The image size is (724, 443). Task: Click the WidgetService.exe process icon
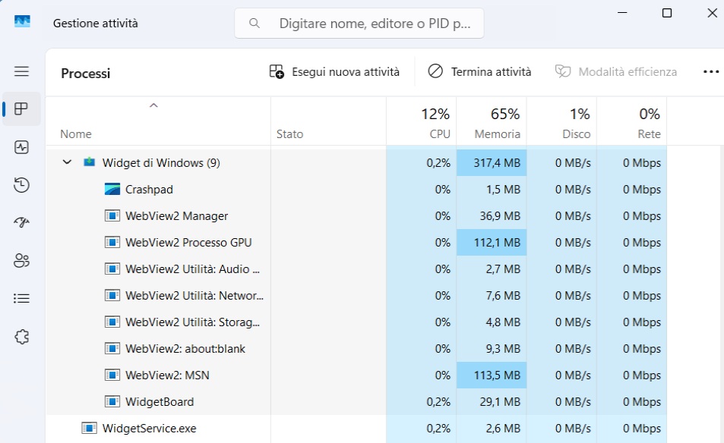point(89,429)
